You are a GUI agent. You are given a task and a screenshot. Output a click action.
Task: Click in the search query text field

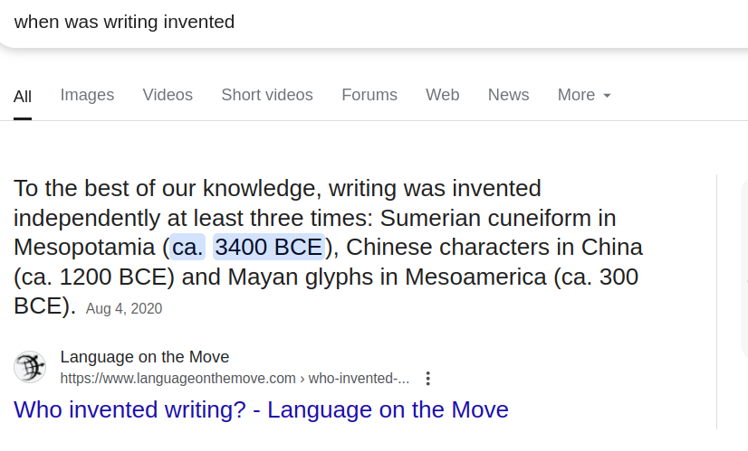(372, 22)
